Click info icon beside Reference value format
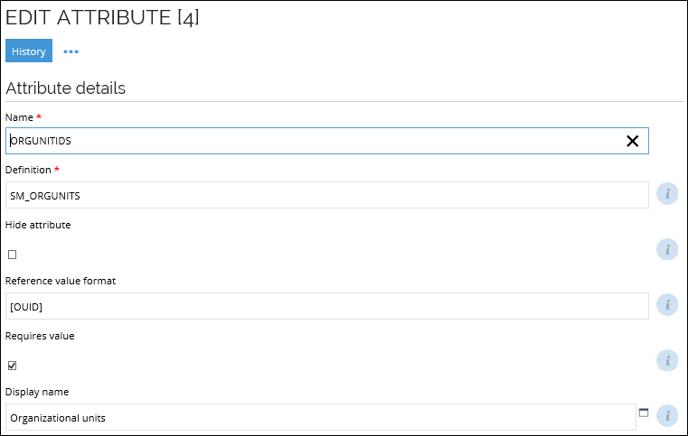 click(x=667, y=304)
